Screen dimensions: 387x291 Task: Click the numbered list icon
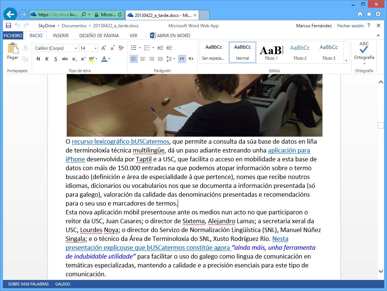pos(147,48)
